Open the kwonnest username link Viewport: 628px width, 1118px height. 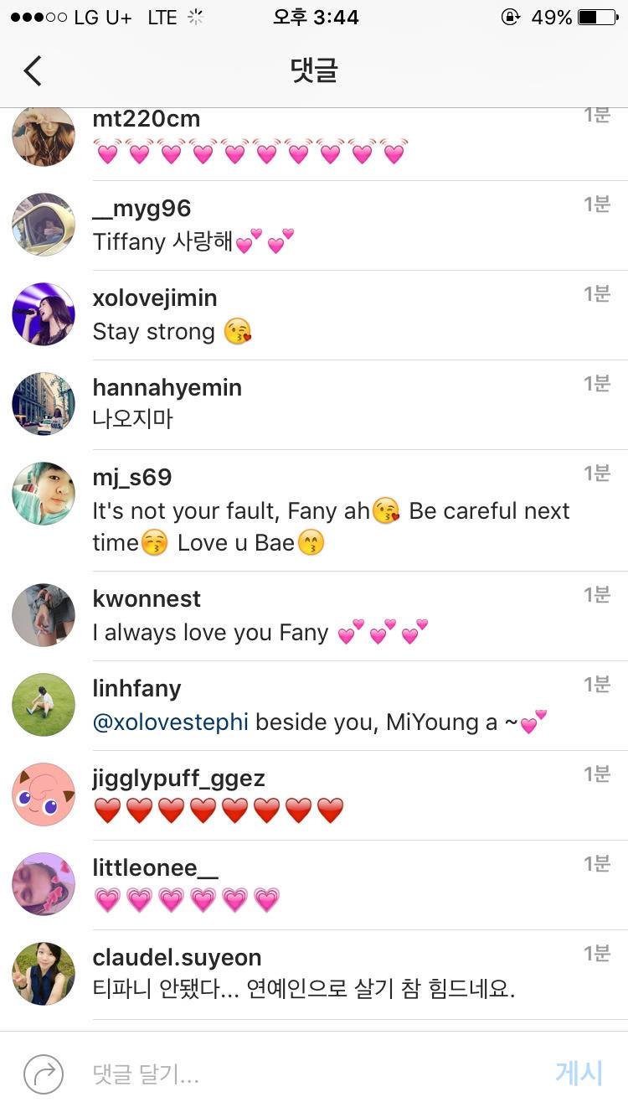click(147, 598)
